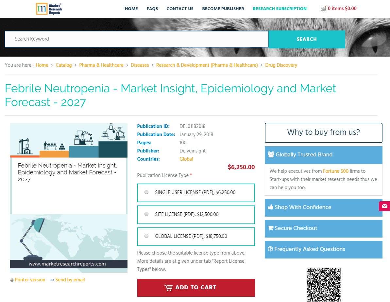This screenshot has width=390, height=302.
Task: Follow the Catalog breadcrumb link
Action: coord(64,65)
